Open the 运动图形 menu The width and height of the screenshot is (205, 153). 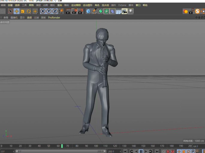(88, 5)
